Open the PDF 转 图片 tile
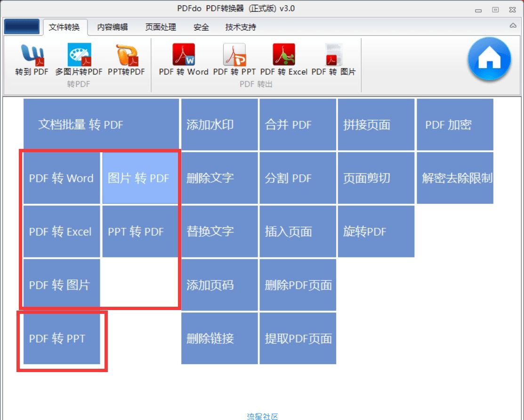Image resolution: width=524 pixels, height=420 pixels. [62, 285]
